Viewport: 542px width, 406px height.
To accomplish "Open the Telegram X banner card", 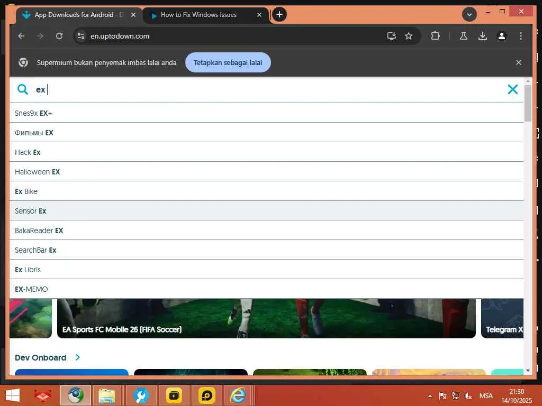I will pos(502,318).
